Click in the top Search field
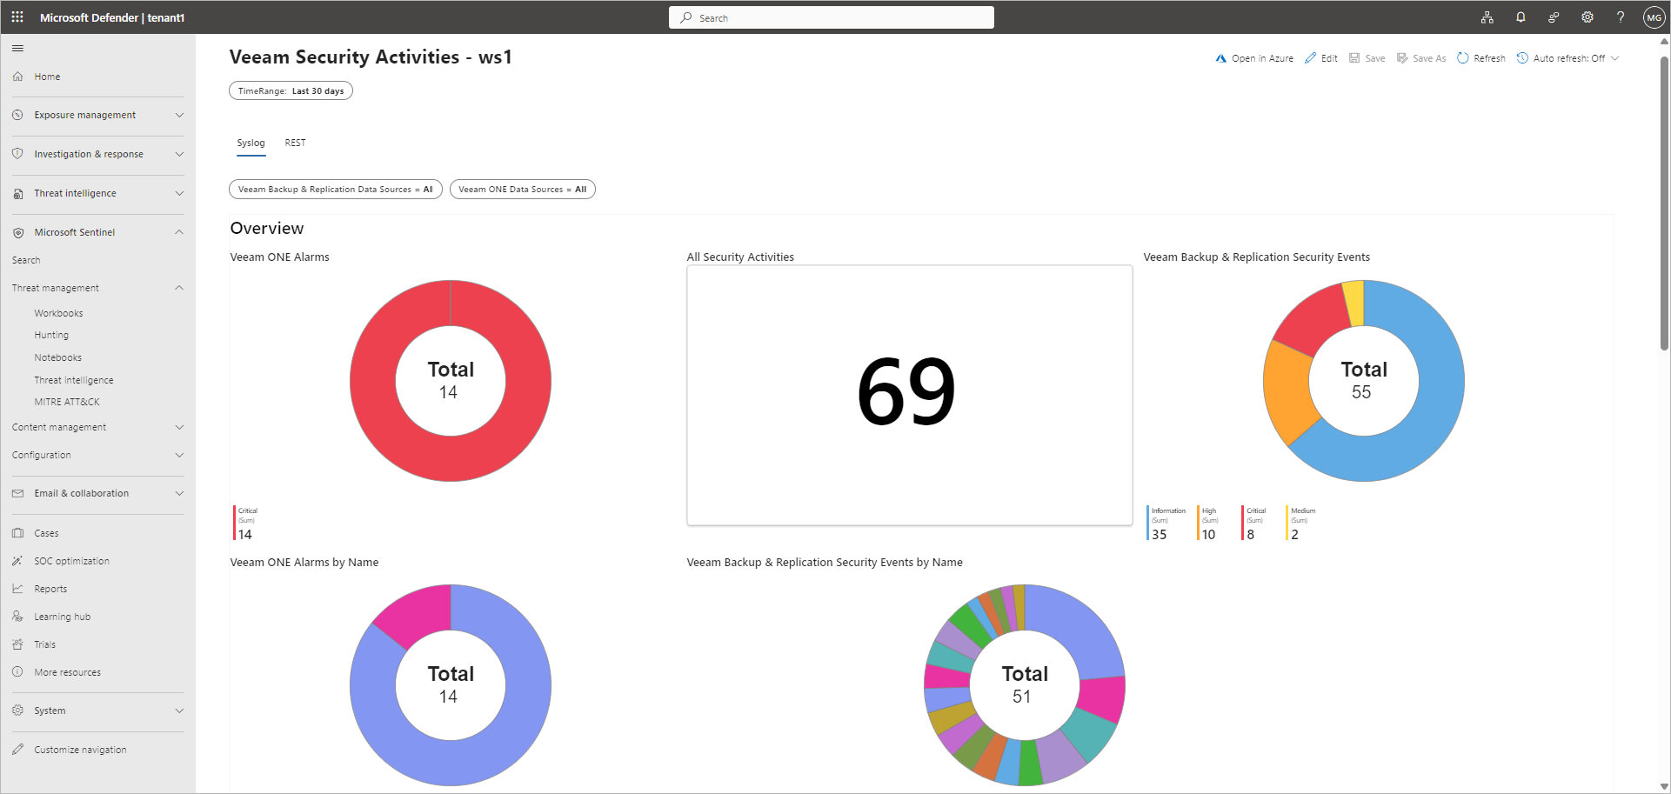Screen dimensions: 1671x794 (832, 17)
